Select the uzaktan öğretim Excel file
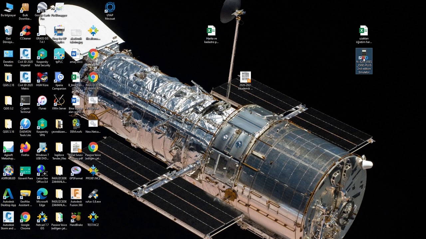Viewport: 426px width, 239px height. tap(364, 35)
